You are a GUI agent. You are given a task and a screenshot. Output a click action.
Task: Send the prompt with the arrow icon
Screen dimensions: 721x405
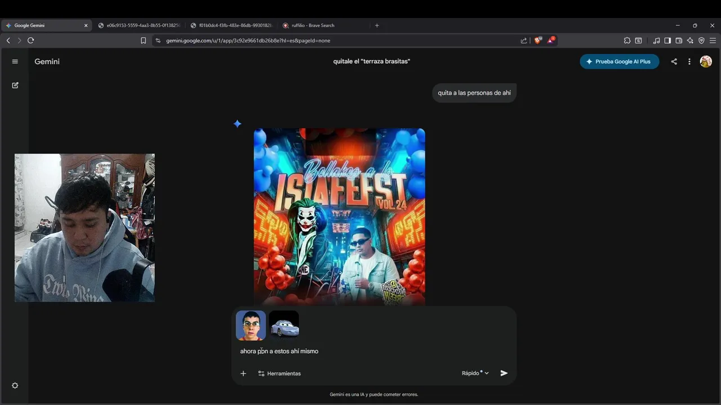click(504, 373)
